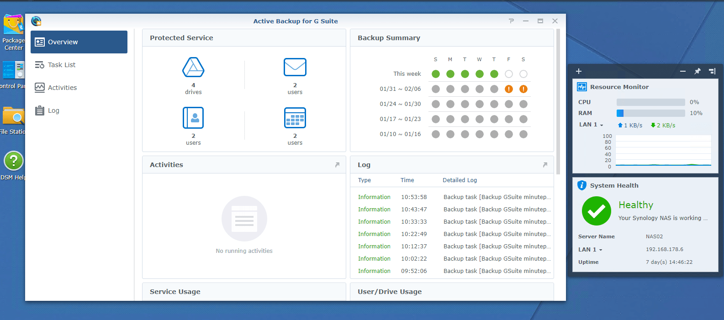The image size is (724, 320).
Task: Click the Detailed Log column header
Action: pyautogui.click(x=460, y=180)
